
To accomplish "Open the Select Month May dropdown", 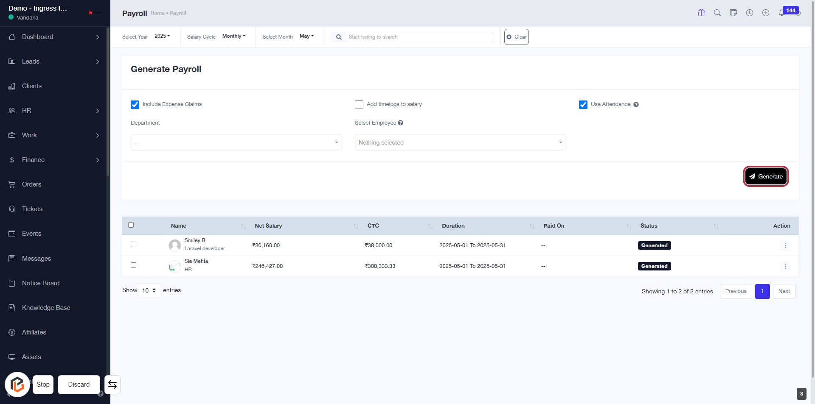I will pyautogui.click(x=306, y=36).
